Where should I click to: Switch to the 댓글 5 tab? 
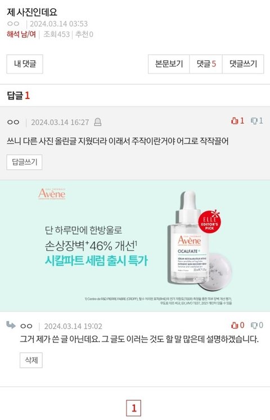[206, 64]
